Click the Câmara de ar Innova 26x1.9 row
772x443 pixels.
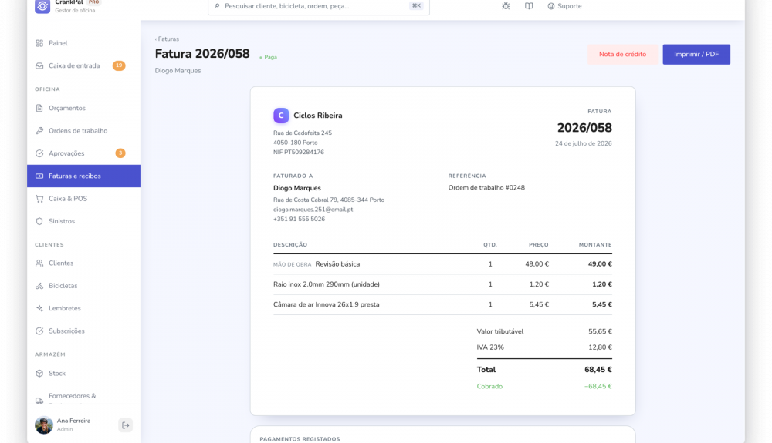pyautogui.click(x=442, y=304)
